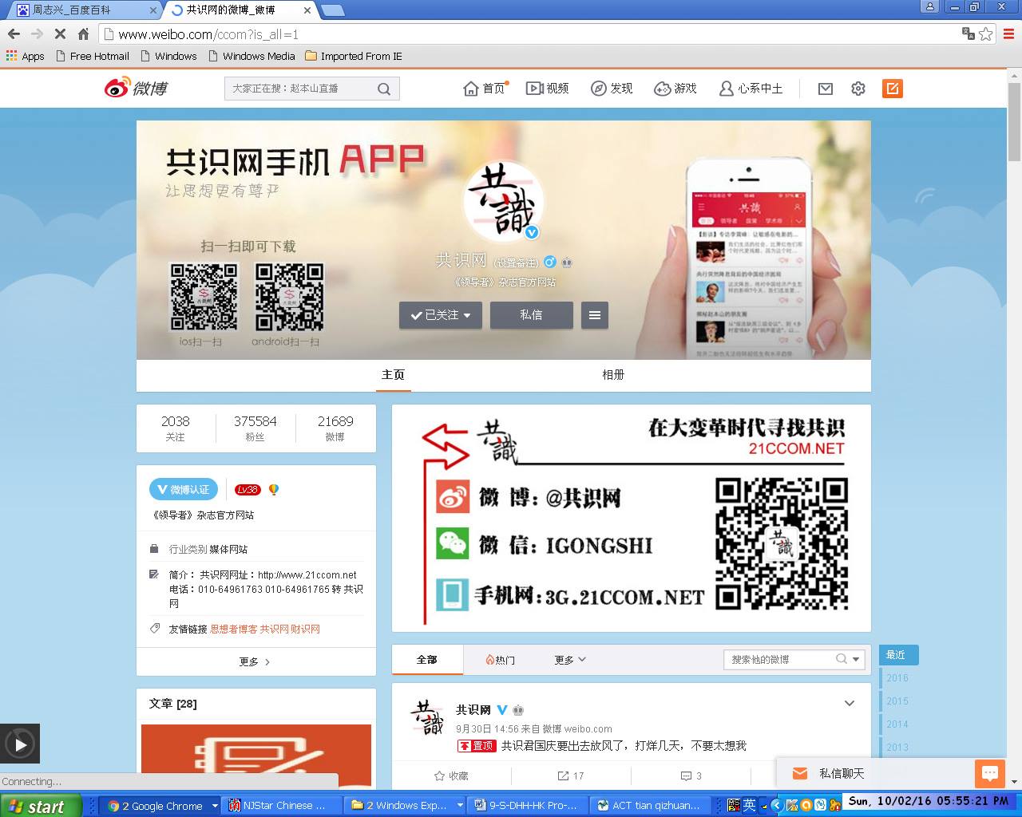The image size is (1022, 817).
Task: Open a new browser tab
Action: point(333,10)
